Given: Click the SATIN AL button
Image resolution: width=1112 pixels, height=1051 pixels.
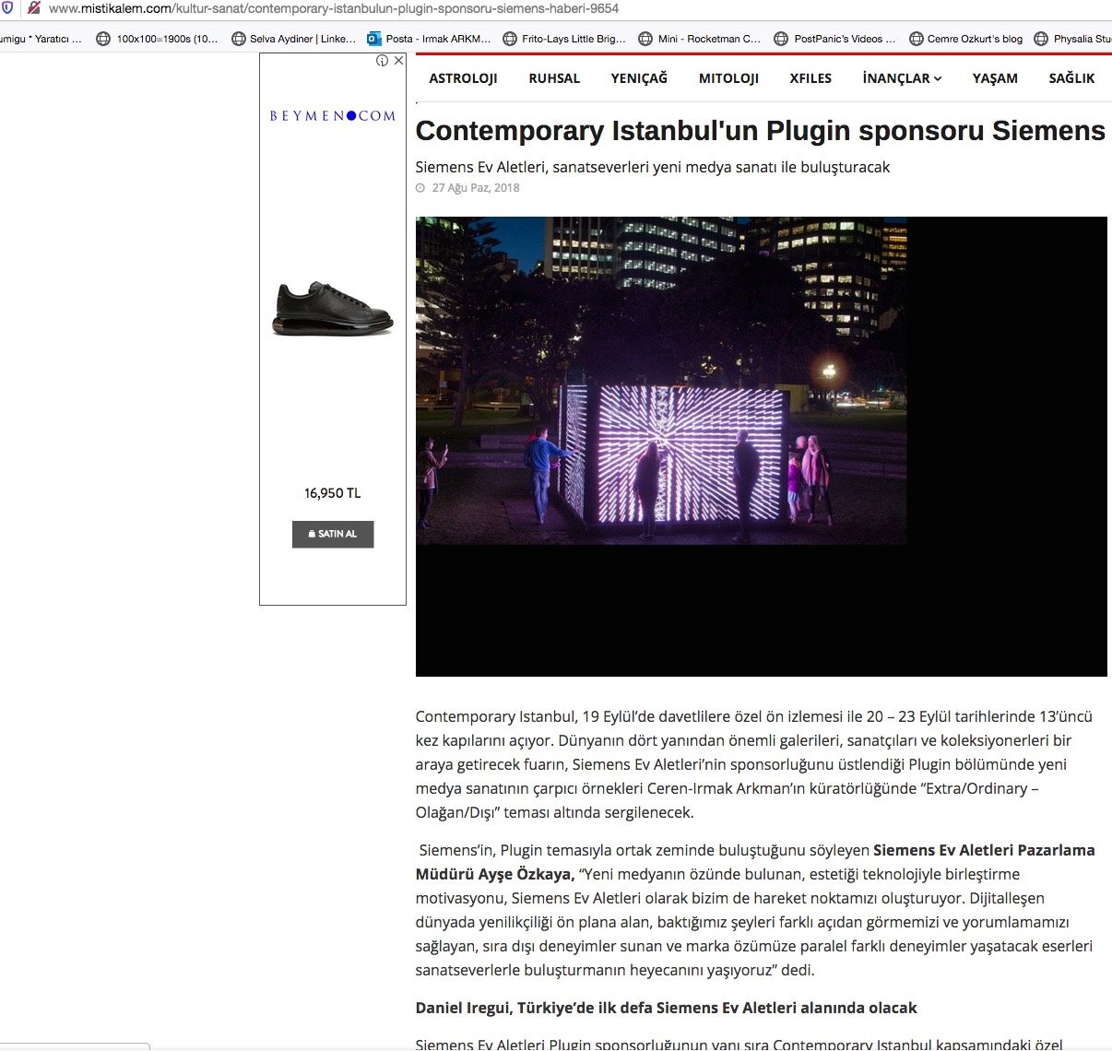Looking at the screenshot, I should pos(333,534).
